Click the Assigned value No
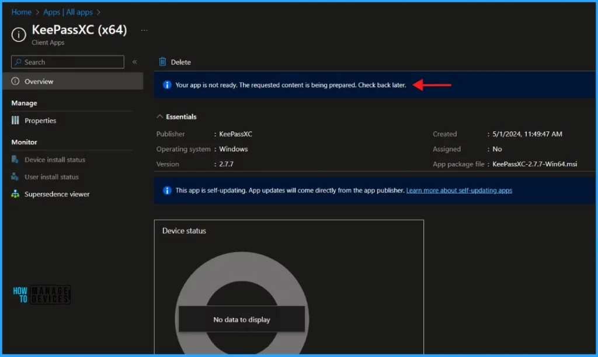This screenshot has height=357, width=598. coord(497,149)
